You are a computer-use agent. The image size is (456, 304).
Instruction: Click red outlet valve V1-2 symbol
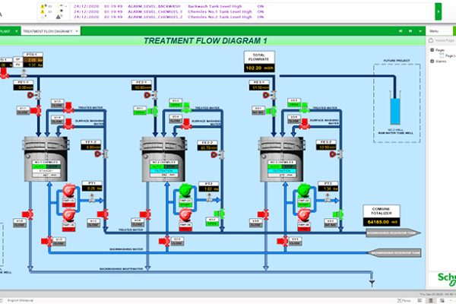[103, 214]
